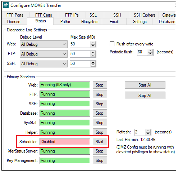Screen dimensions: 178x172
Task: Stop the Database service
Action: point(100,113)
